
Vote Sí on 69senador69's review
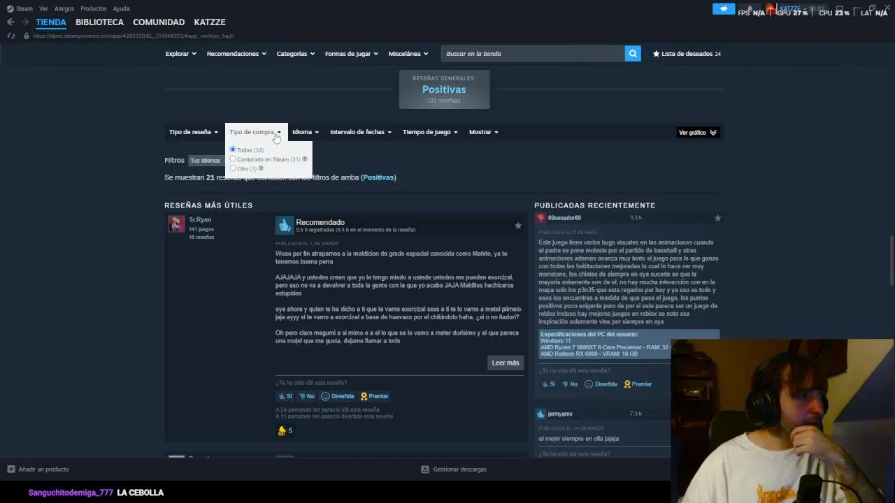point(548,384)
